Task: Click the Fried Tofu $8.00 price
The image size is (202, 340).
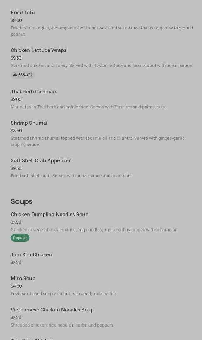Action: tap(16, 21)
